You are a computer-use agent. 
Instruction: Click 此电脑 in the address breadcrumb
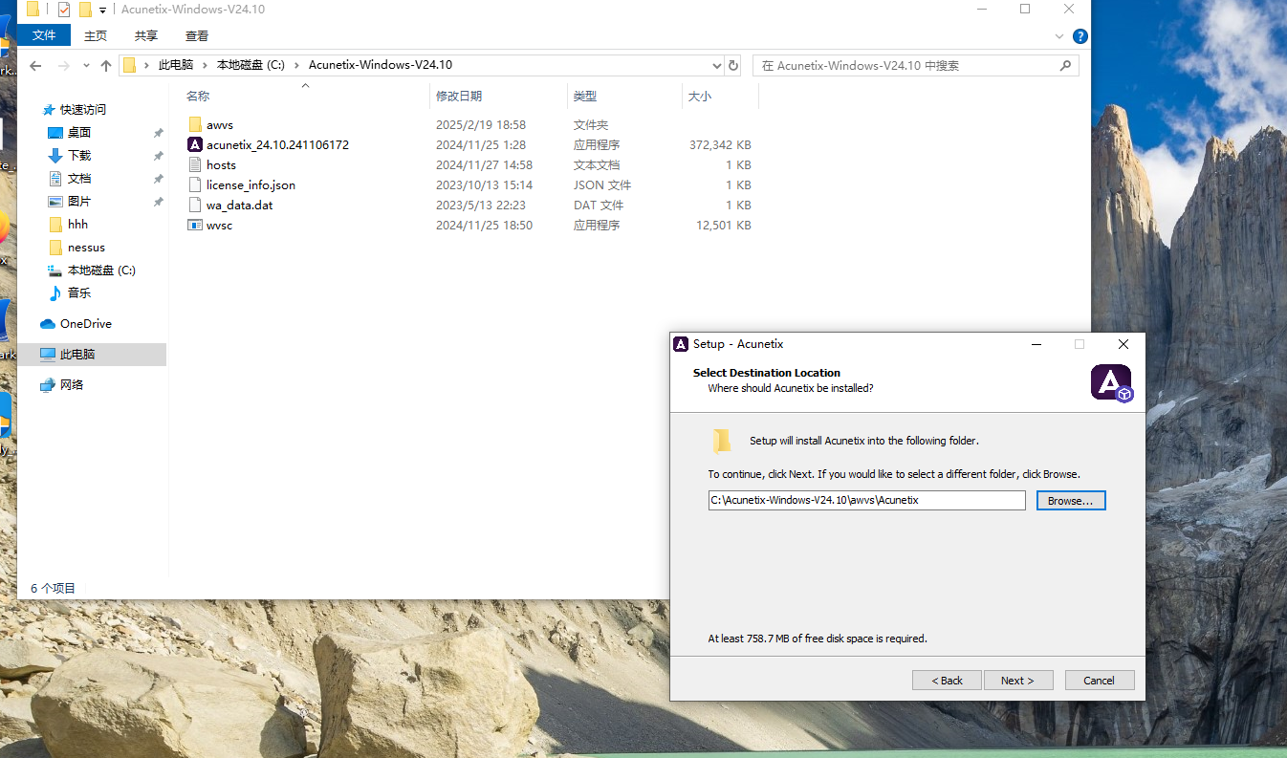click(176, 66)
